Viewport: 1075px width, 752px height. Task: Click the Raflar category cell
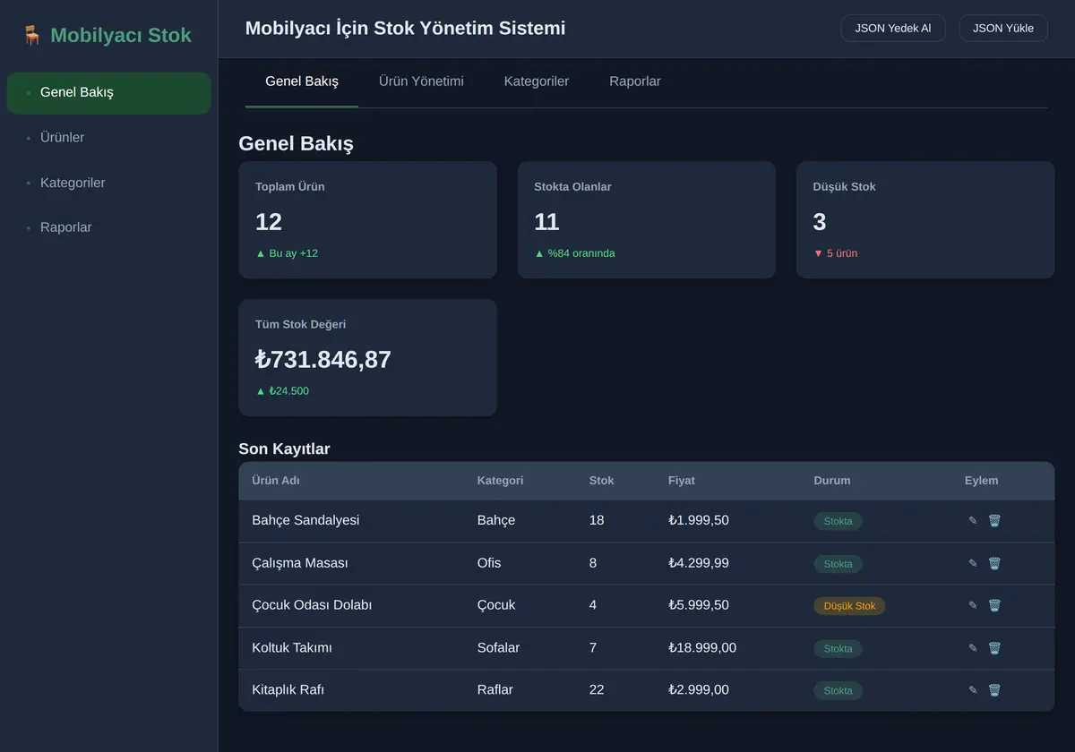pyautogui.click(x=495, y=690)
